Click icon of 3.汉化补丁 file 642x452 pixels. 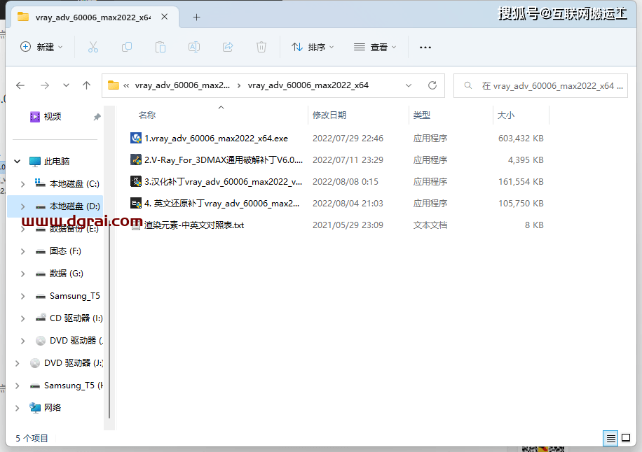136,181
